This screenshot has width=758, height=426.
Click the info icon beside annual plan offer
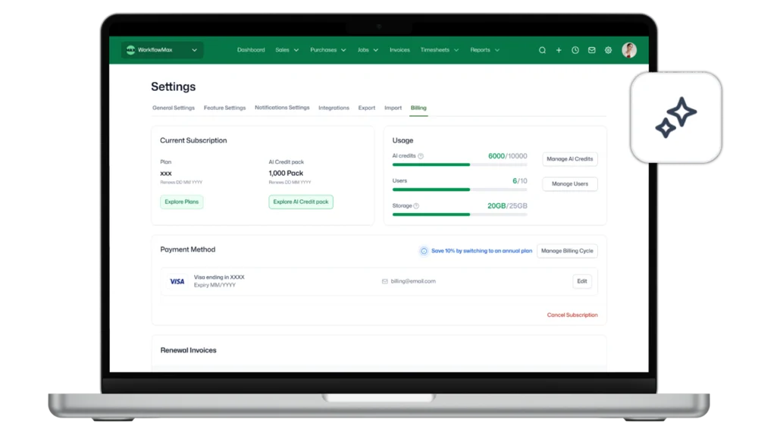(424, 251)
